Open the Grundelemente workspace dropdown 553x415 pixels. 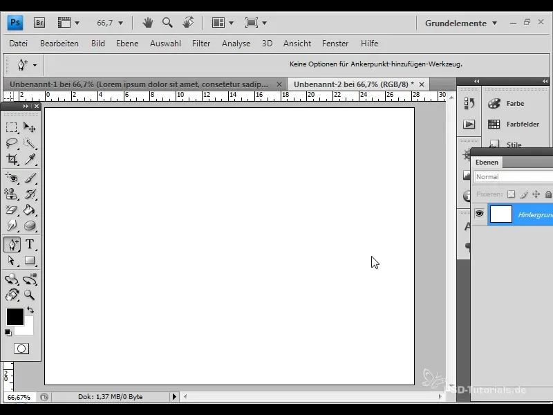point(461,24)
